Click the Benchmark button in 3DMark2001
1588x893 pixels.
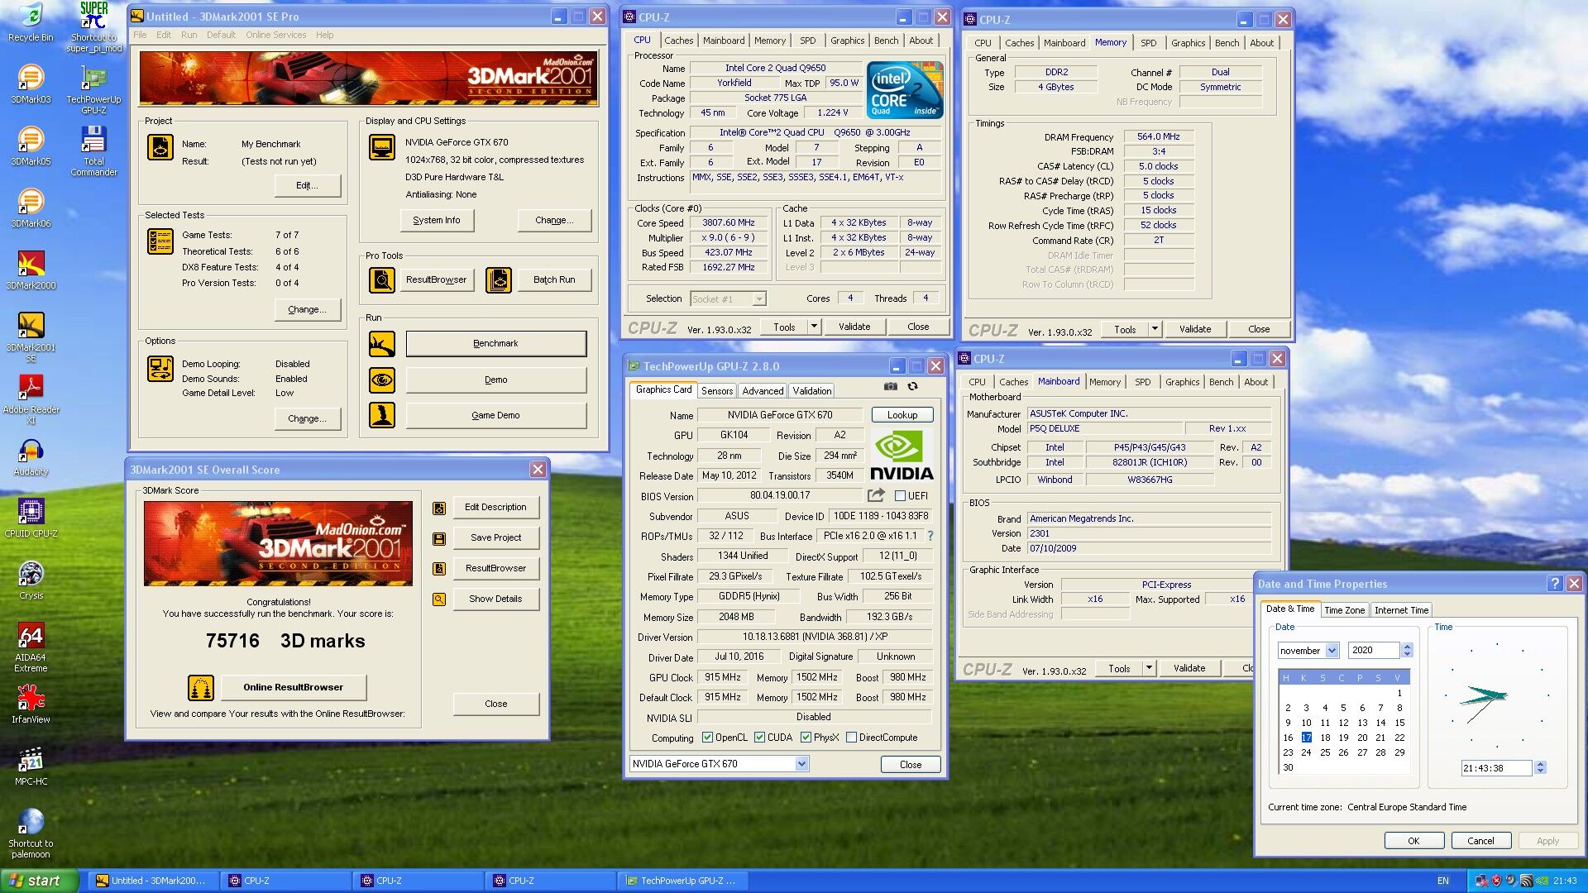pyautogui.click(x=495, y=344)
